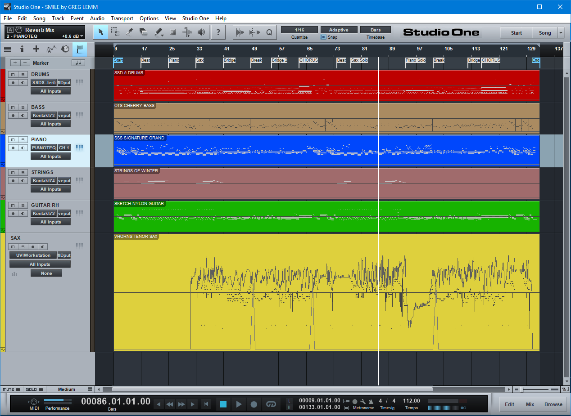The width and height of the screenshot is (571, 416).
Task: Click the Metronome wrench setup icon
Action: coord(363,401)
